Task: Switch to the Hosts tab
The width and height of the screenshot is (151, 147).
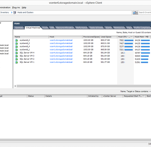Action: tap(45, 28)
